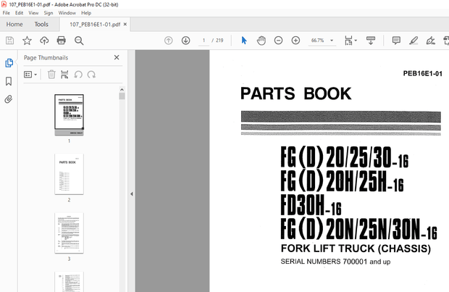Click the total pages '/ 219' label
449x292 pixels.
[218, 41]
